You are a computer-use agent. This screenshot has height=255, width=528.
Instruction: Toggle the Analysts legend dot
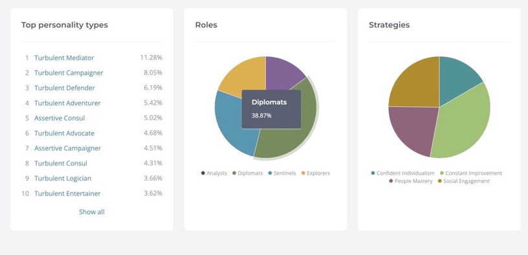(203, 173)
